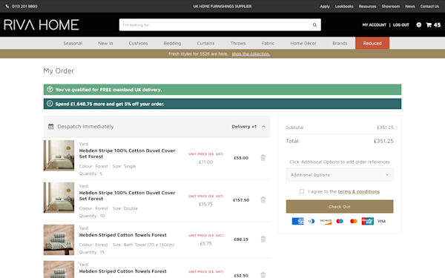Open Hebden Stripe duvet title, Single size
This screenshot has height=278, width=445.
pyautogui.click(x=127, y=153)
